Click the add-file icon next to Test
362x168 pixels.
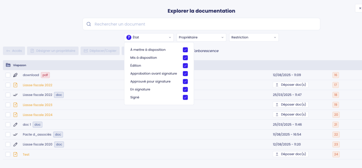15,154
